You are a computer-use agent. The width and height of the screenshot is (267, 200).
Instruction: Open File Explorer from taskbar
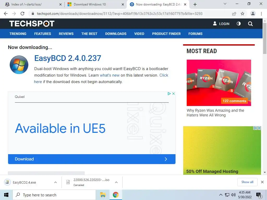tap(103, 195)
